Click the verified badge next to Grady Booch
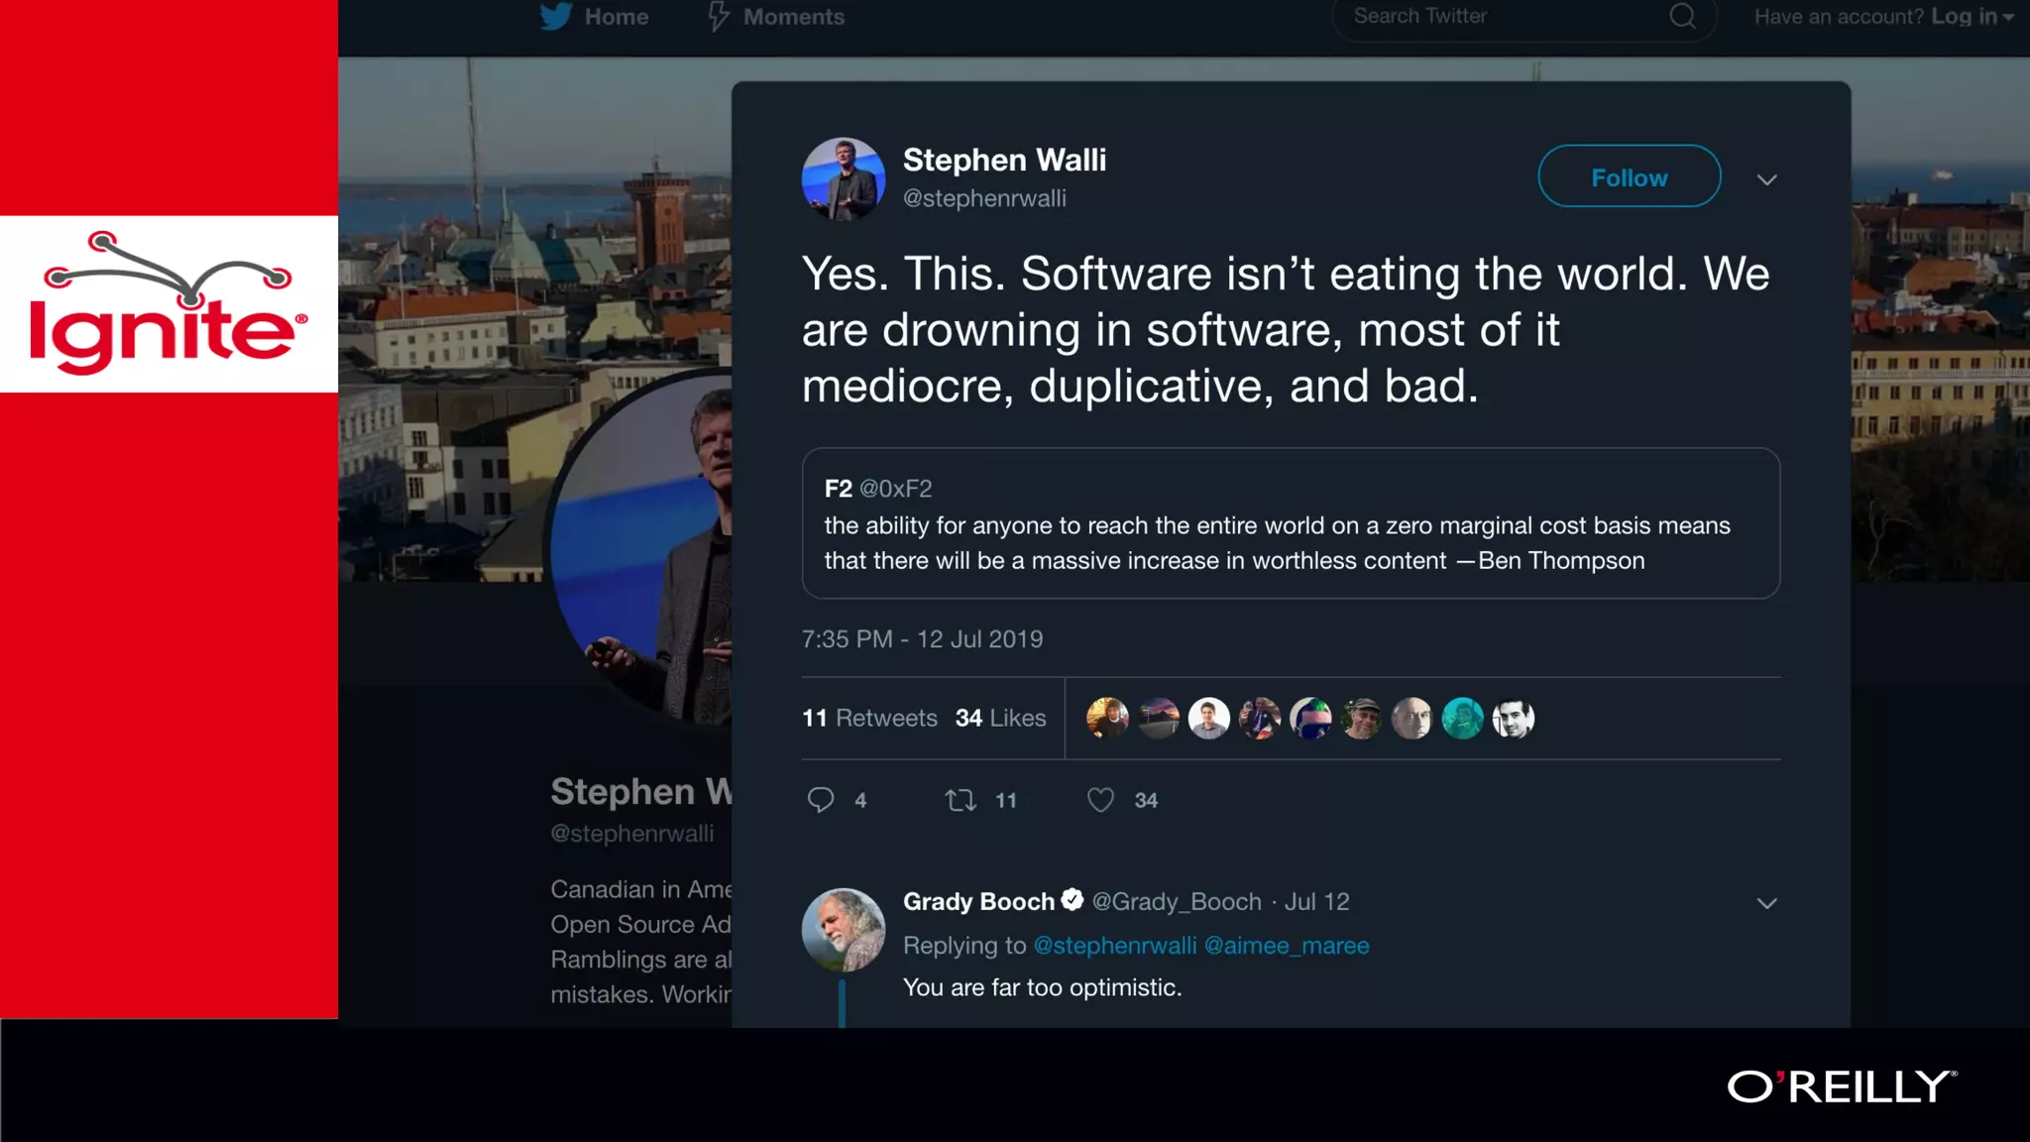The width and height of the screenshot is (2030, 1142). [1071, 899]
